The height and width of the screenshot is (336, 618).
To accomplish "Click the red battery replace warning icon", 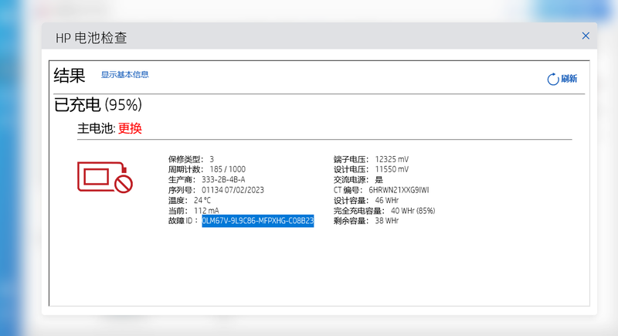I will 104,177.
